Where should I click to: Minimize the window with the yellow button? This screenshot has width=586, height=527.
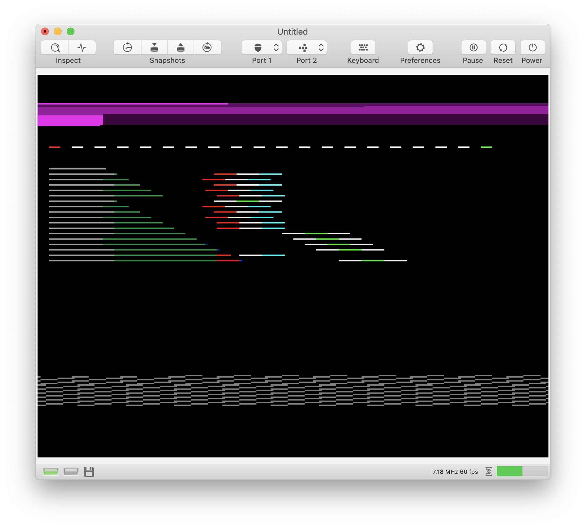pyautogui.click(x=58, y=31)
